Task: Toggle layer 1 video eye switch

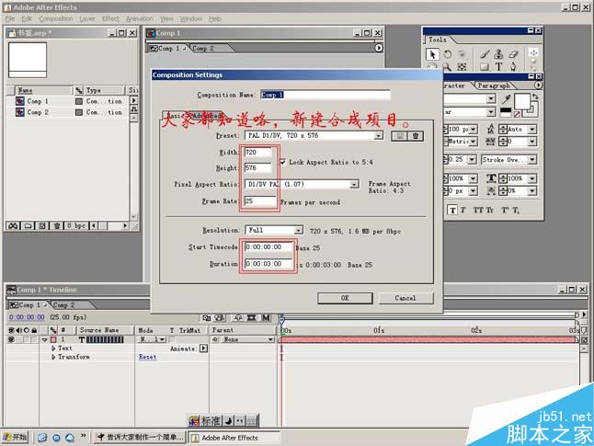Action: [x=11, y=339]
